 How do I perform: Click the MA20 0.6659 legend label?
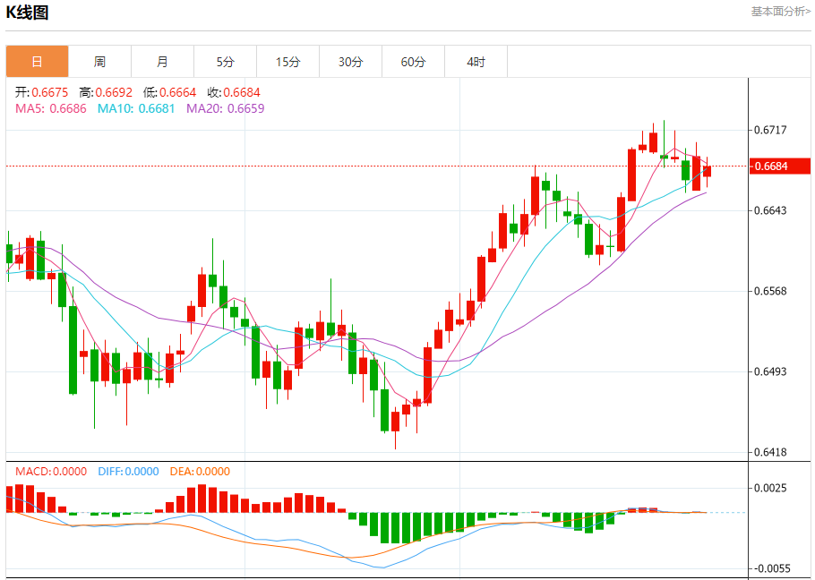(x=225, y=108)
